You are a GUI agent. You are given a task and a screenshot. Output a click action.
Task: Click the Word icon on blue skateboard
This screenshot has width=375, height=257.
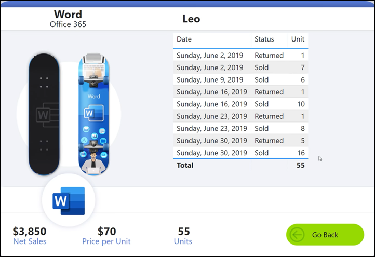(x=95, y=112)
